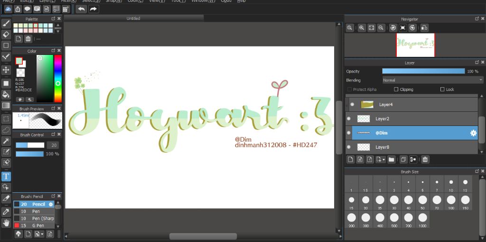Screen dimensions: 486x242
Task: Select the Gradient tool
Action: tap(6, 105)
